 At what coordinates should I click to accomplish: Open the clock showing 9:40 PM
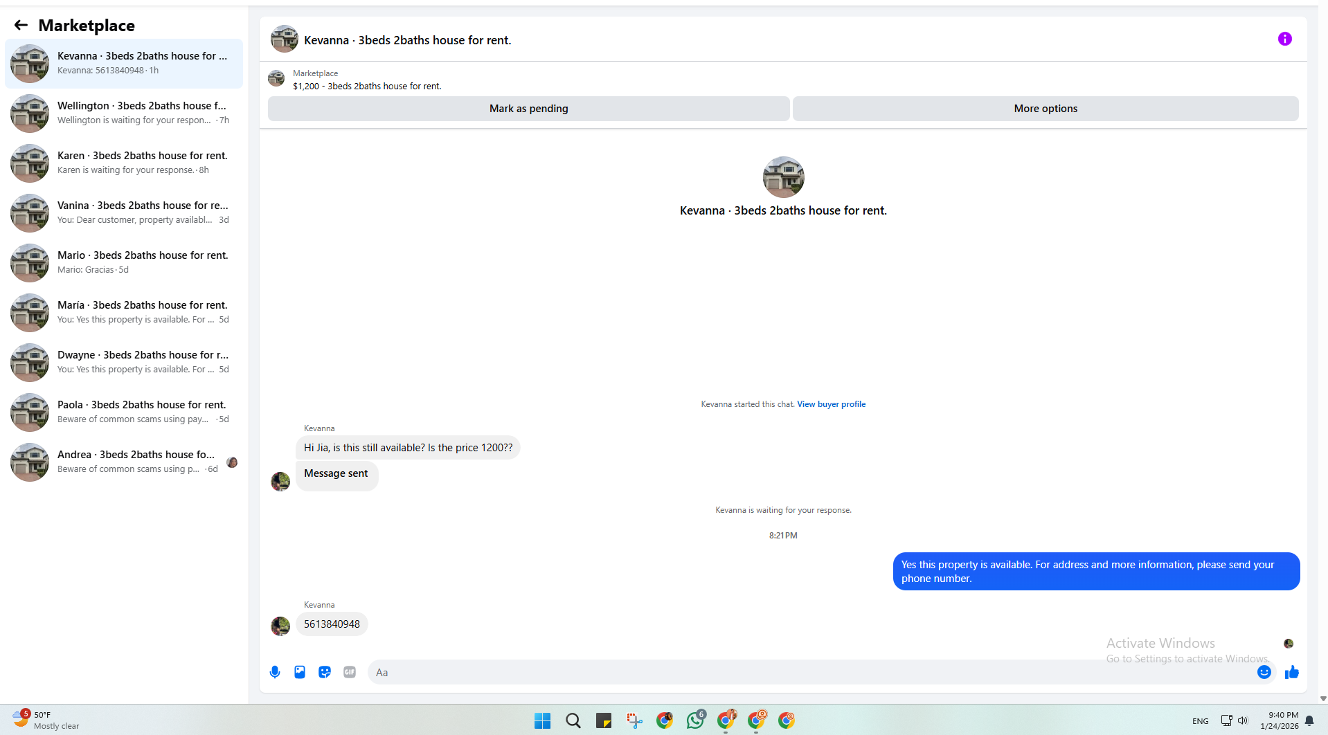click(1279, 720)
